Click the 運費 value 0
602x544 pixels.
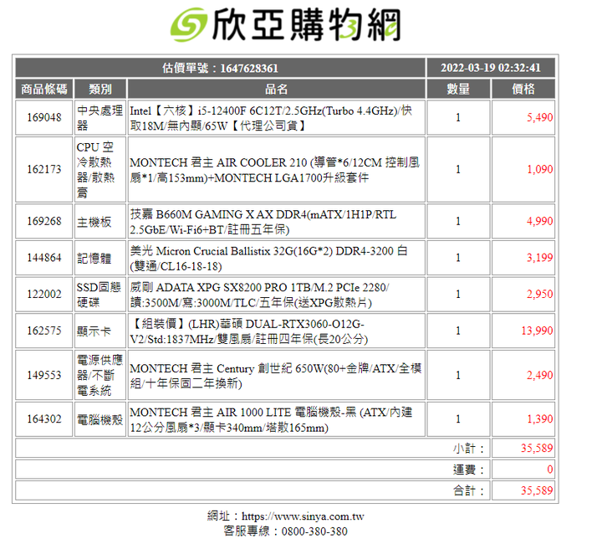click(550, 470)
